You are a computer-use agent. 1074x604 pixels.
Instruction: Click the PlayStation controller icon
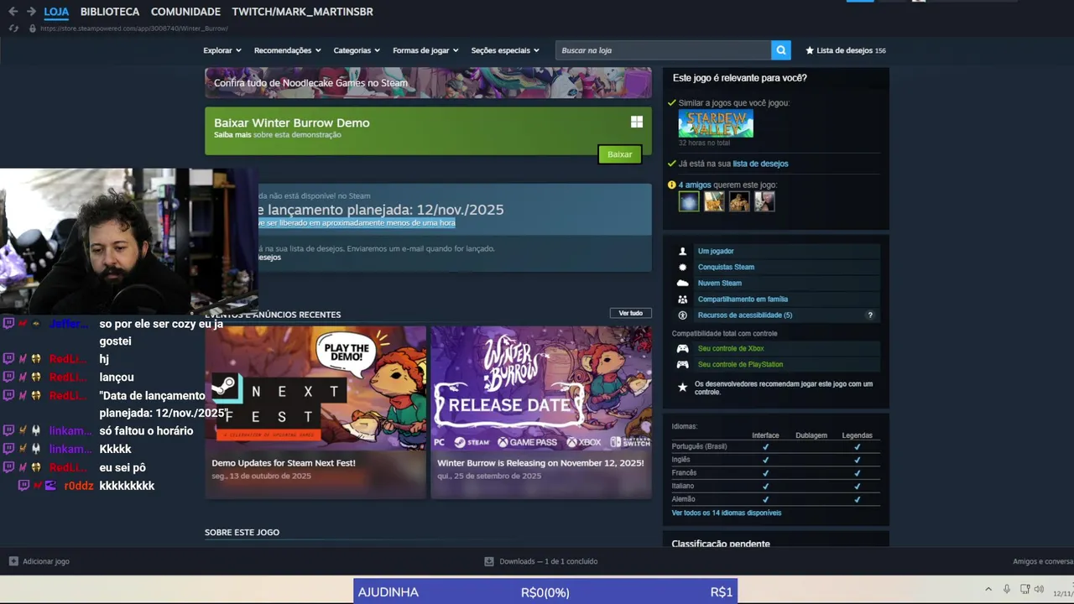[x=683, y=364]
